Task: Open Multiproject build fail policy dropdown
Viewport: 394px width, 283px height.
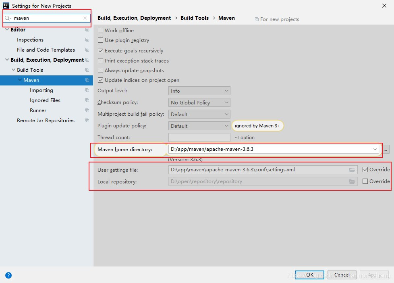Action: point(199,114)
